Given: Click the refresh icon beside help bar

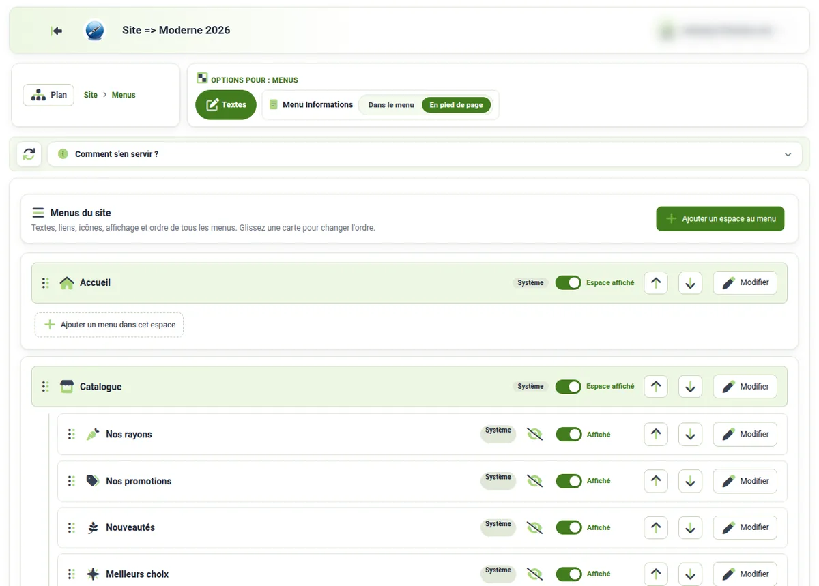Looking at the screenshot, I should (x=29, y=154).
